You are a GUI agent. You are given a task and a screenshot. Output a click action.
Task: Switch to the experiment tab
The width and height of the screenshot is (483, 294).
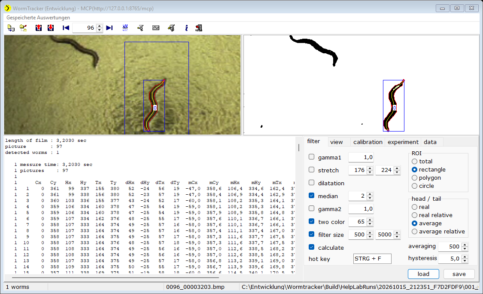pyautogui.click(x=403, y=142)
